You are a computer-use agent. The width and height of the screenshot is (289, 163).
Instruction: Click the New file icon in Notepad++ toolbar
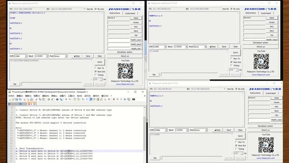10,100
